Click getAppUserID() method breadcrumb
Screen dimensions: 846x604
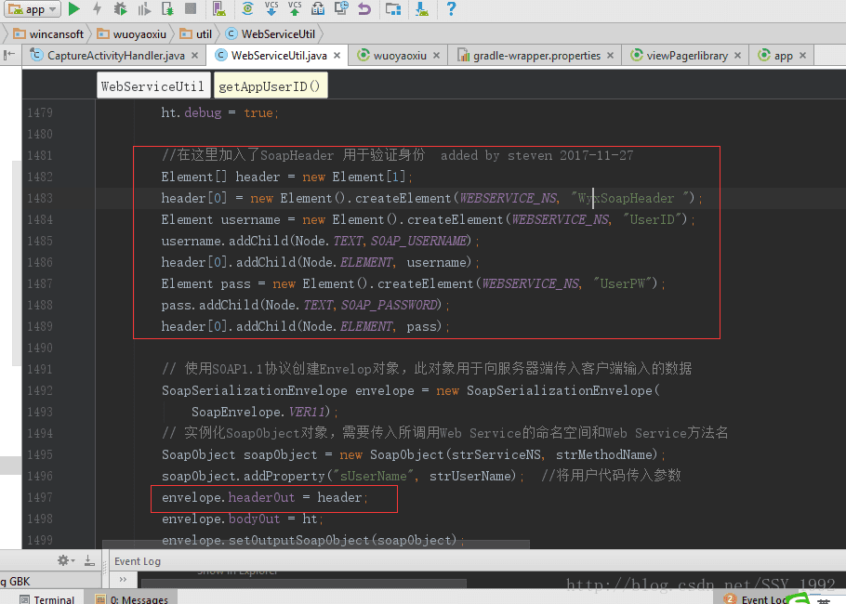[x=271, y=85]
